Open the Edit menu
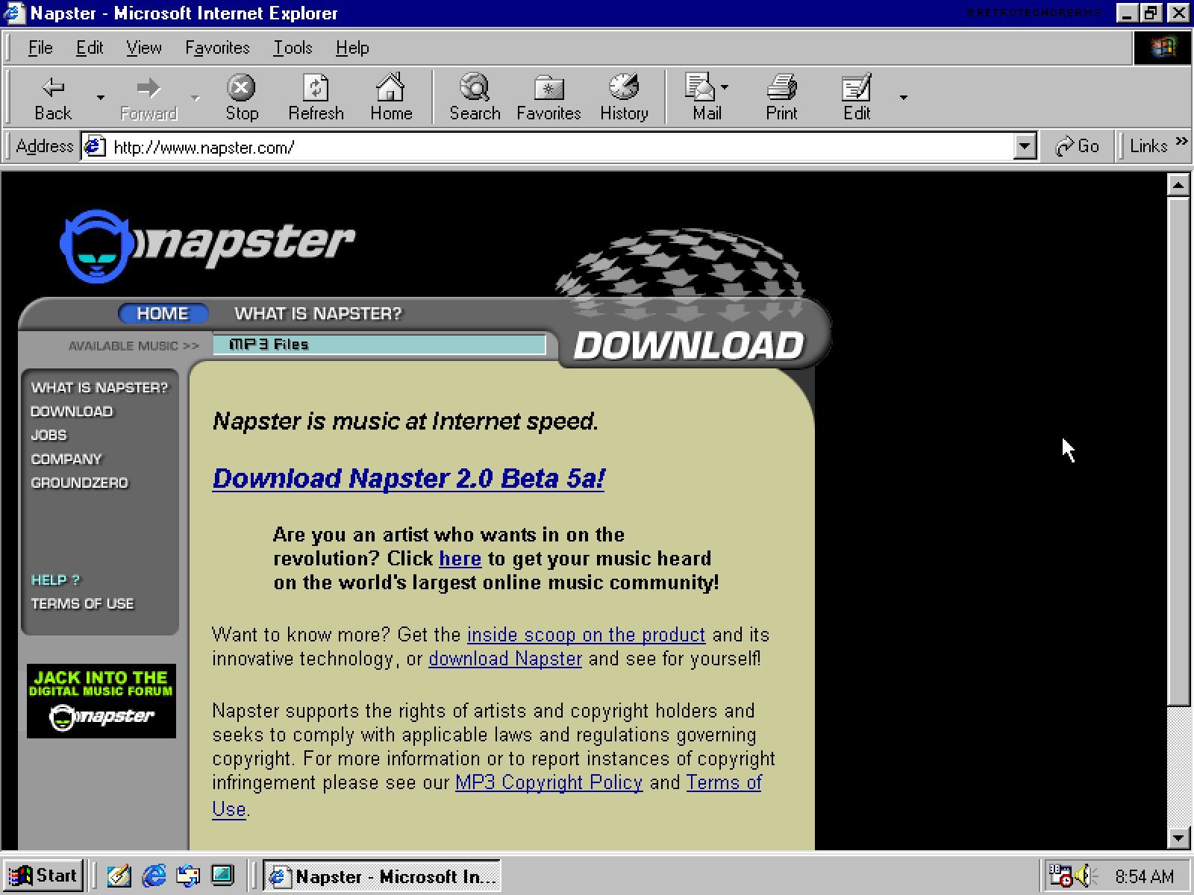This screenshot has width=1194, height=895. coord(90,48)
